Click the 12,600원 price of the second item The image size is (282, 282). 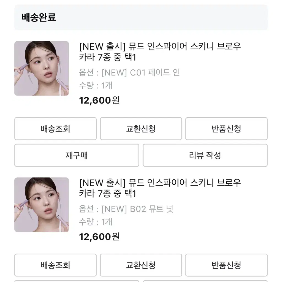(x=99, y=237)
